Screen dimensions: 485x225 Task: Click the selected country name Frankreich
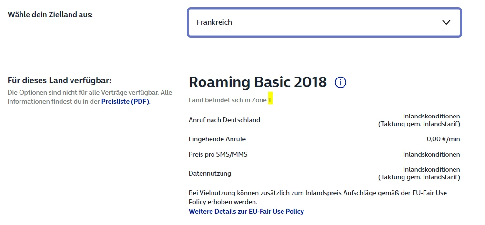pyautogui.click(x=214, y=22)
